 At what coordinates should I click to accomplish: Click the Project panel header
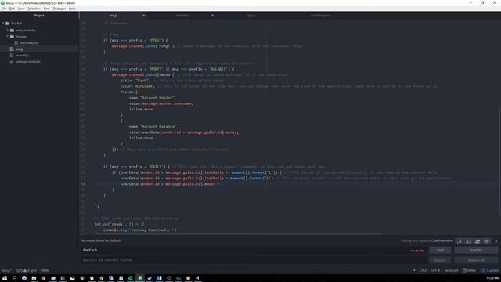pyautogui.click(x=39, y=16)
